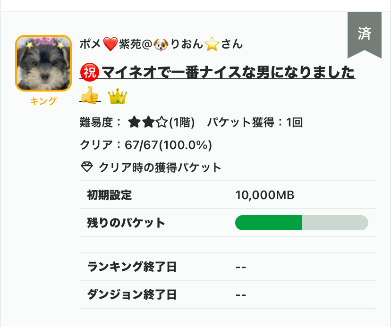Click the クリア：67/67(100.0%) text
This screenshot has height=327, width=391.
146,145
